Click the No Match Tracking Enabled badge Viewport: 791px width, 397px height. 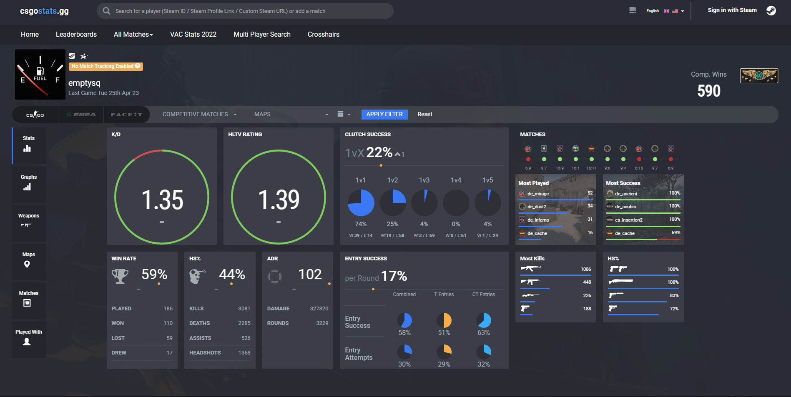coord(106,66)
